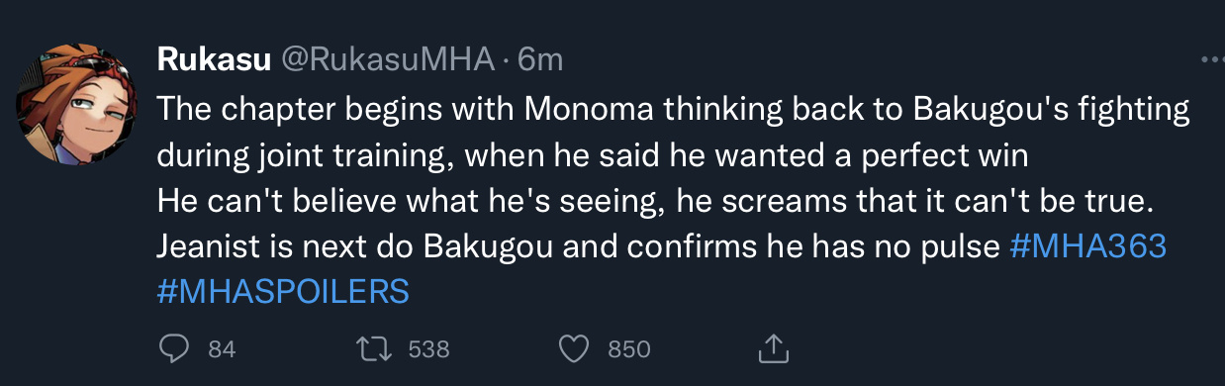Viewport: 1225px width, 386px height.
Task: Open the @RukasuMHA handle link
Action: point(388,60)
